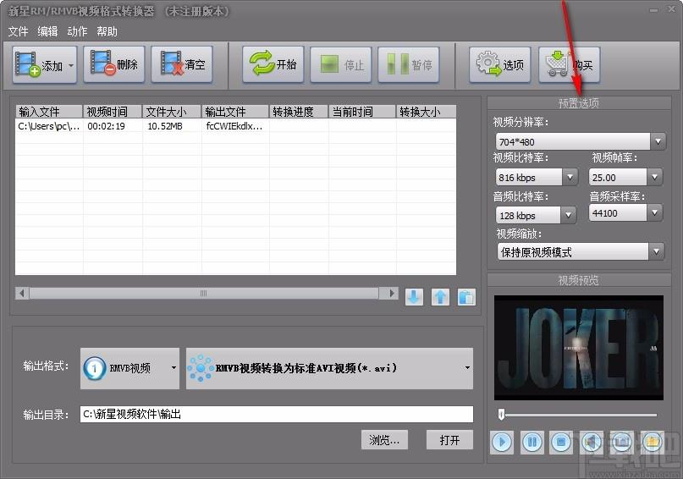
Task: Click the 暂停 pause conversion button
Action: [x=409, y=64]
